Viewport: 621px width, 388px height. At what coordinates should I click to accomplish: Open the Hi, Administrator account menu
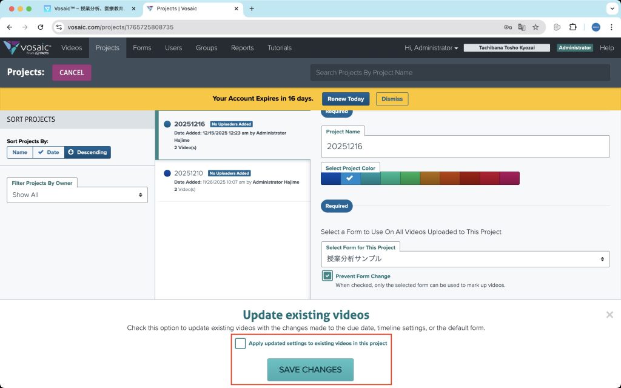click(431, 48)
